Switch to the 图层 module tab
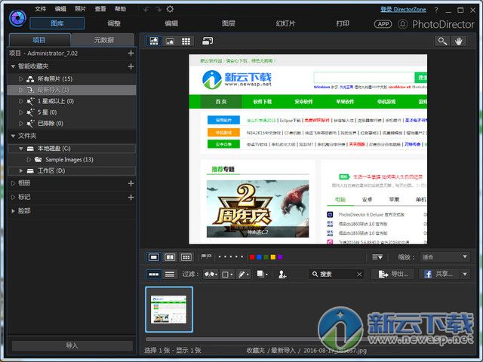Image resolution: width=483 pixels, height=362 pixels. click(228, 23)
